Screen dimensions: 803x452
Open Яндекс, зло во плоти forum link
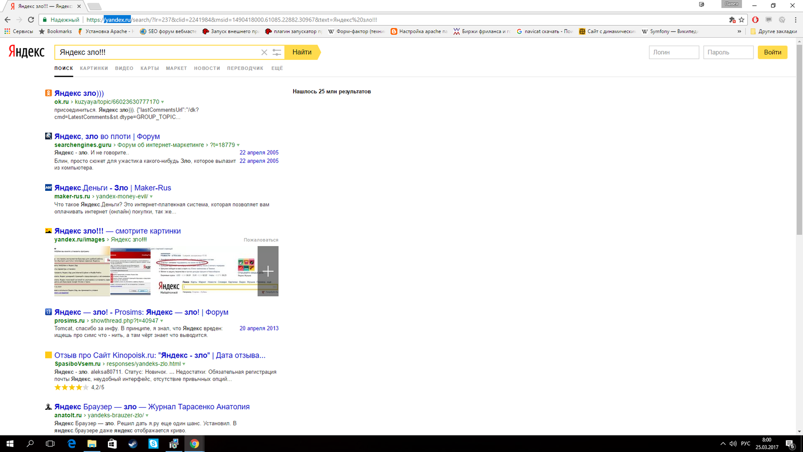pyautogui.click(x=107, y=137)
